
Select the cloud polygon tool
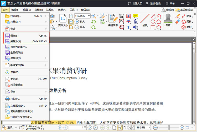159,27
